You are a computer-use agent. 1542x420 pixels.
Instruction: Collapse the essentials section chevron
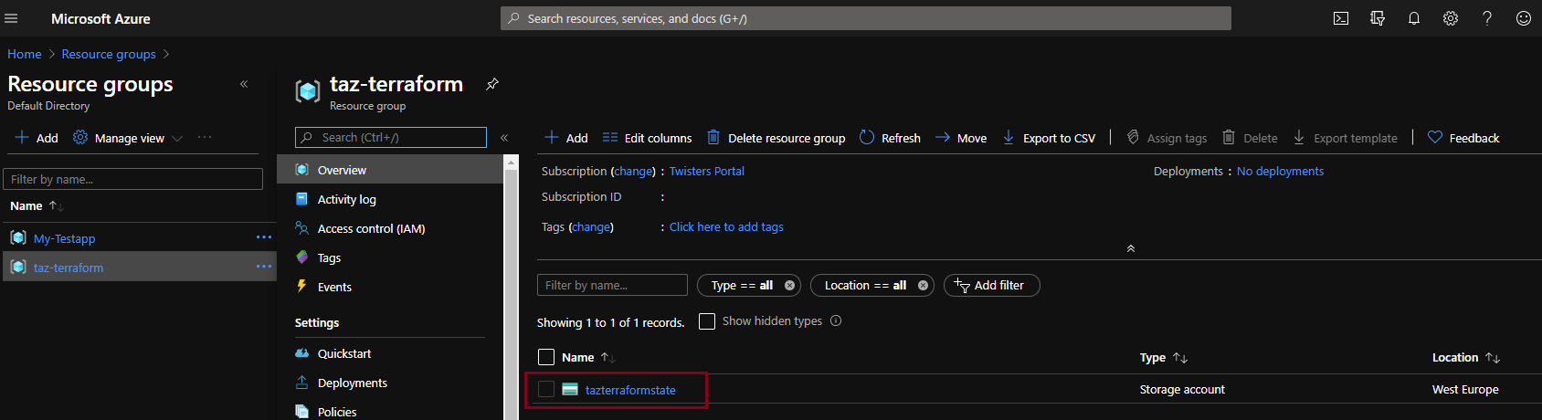[x=1131, y=248]
